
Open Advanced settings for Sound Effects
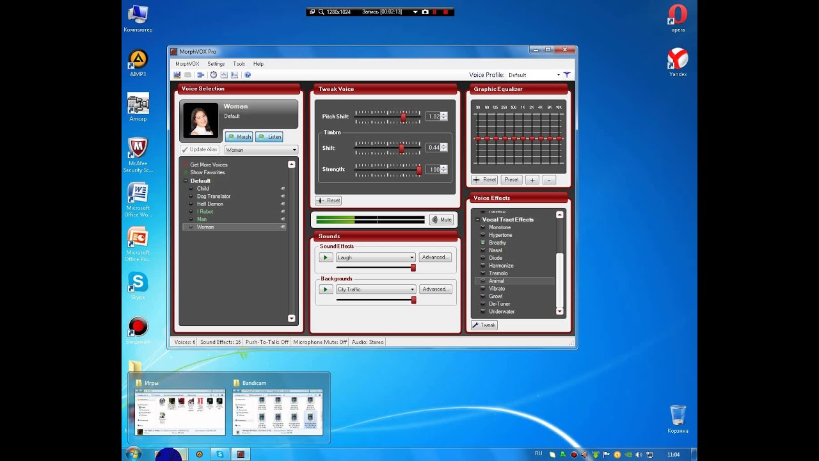[x=435, y=257]
